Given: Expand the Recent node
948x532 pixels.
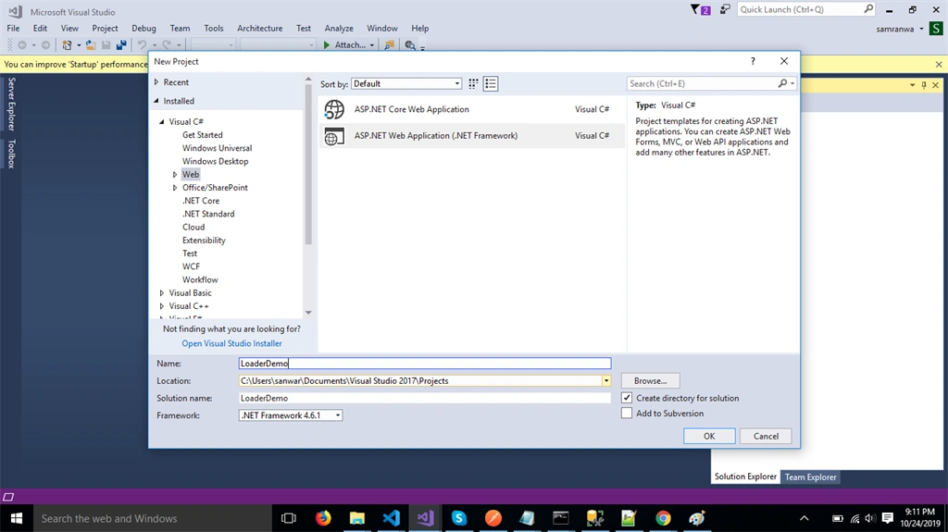Looking at the screenshot, I should pyautogui.click(x=156, y=82).
